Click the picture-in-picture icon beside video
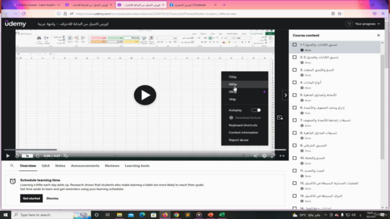Image resolution: width=390 pixels, height=219 pixels. [x=280, y=117]
